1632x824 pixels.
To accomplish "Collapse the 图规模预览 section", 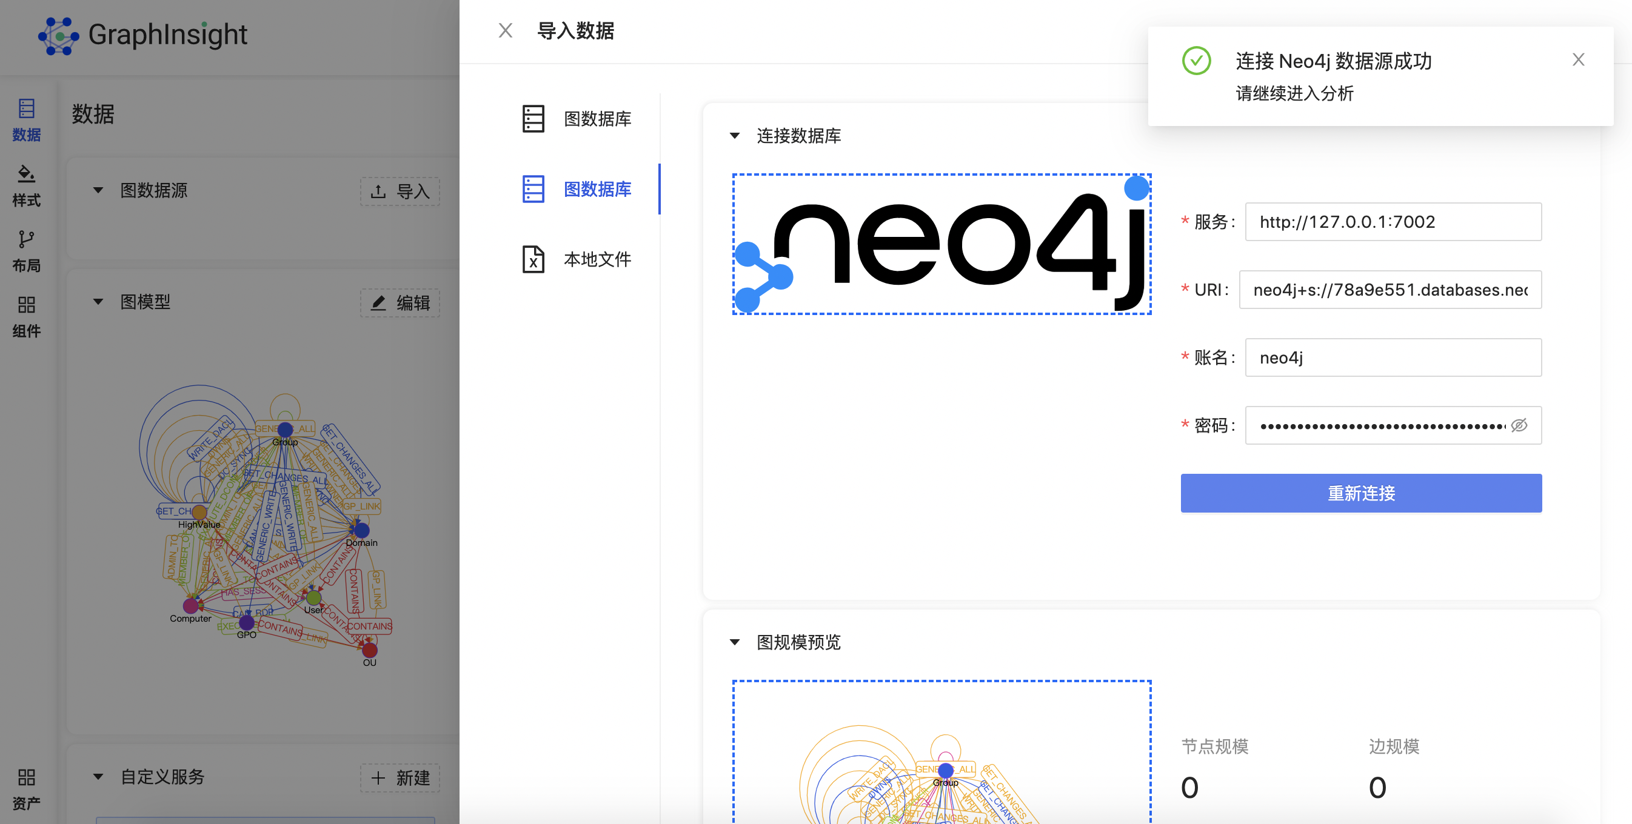I will click(734, 642).
